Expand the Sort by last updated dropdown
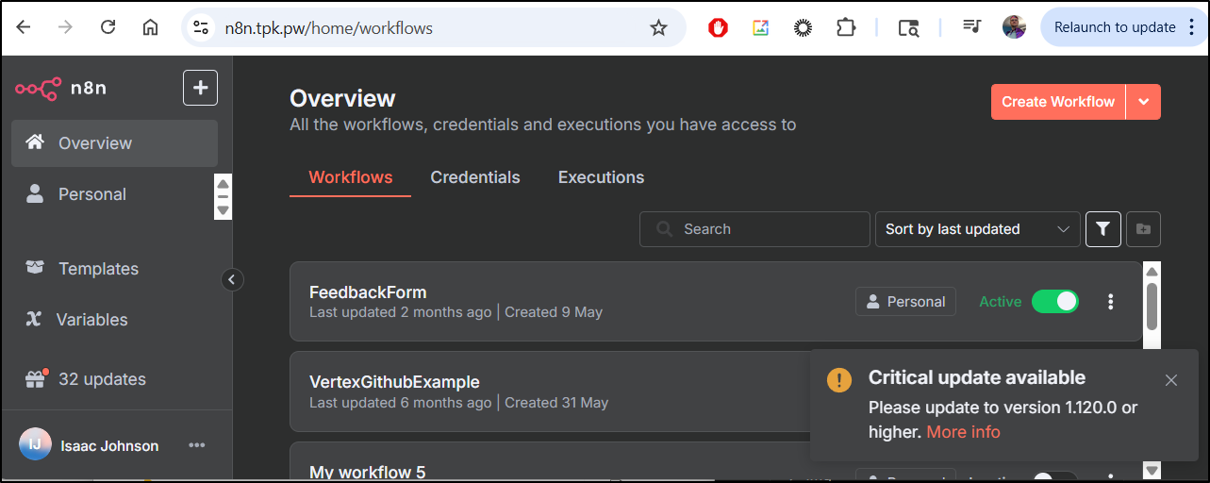1210x483 pixels. click(x=977, y=229)
